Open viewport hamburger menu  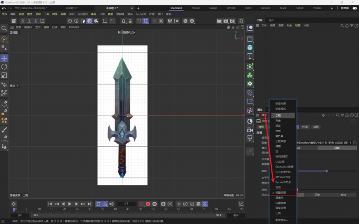(x=12, y=27)
